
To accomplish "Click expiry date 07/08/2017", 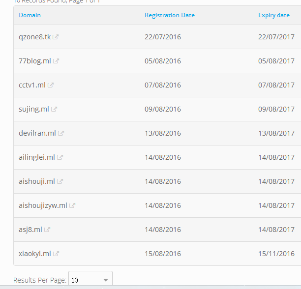I will [276, 85].
